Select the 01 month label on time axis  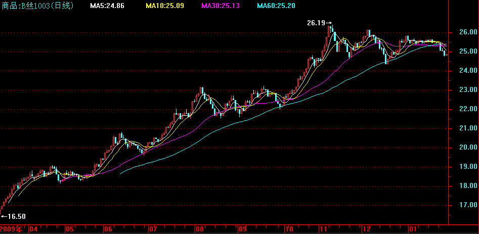413,229
